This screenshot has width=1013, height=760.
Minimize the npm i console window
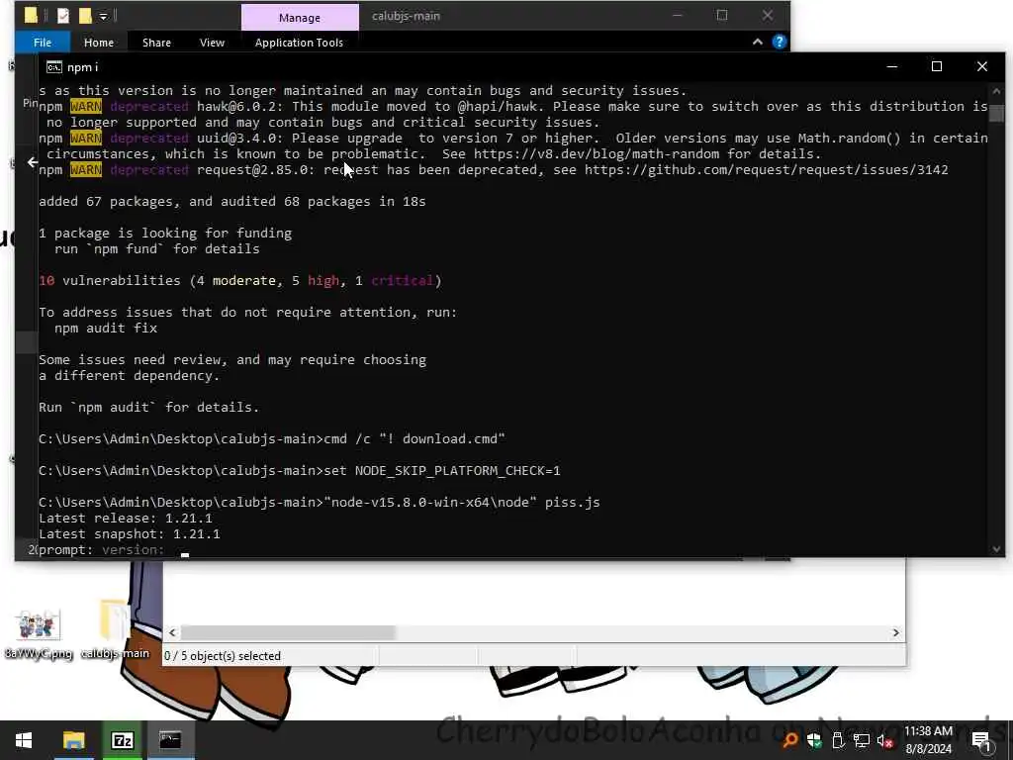pyautogui.click(x=892, y=66)
